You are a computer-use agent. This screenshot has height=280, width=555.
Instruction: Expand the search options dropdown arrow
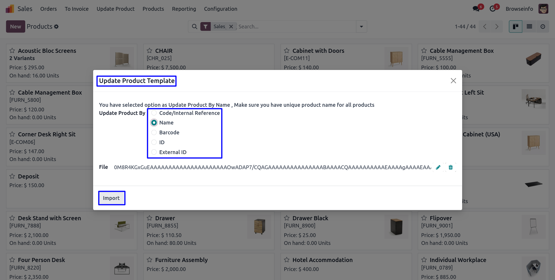tap(361, 26)
